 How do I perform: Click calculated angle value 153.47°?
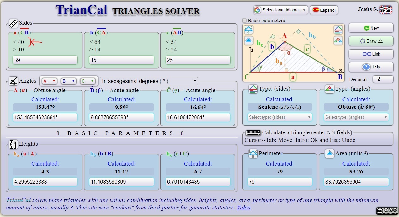[45, 107]
